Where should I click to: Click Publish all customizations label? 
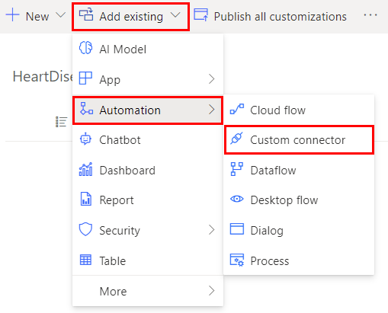(280, 17)
